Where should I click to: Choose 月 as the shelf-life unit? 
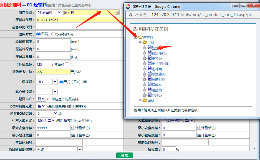tap(71, 82)
